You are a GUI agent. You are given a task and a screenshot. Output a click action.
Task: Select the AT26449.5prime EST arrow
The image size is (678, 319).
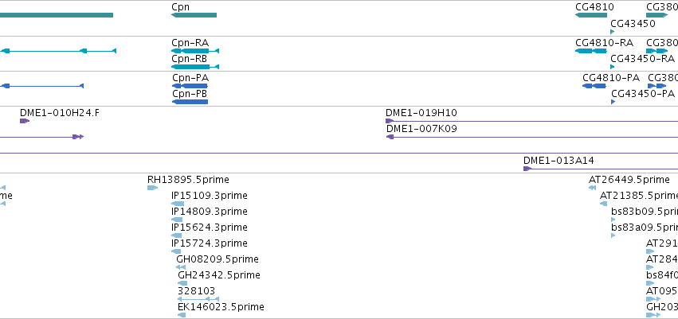point(593,188)
